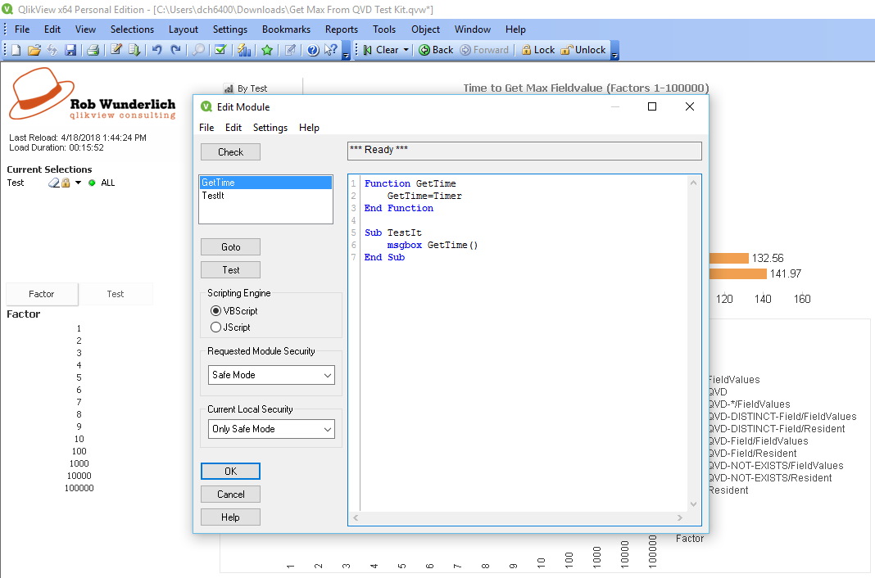Select the JScript scripting engine
Screen dimensions: 875x578
(215, 327)
